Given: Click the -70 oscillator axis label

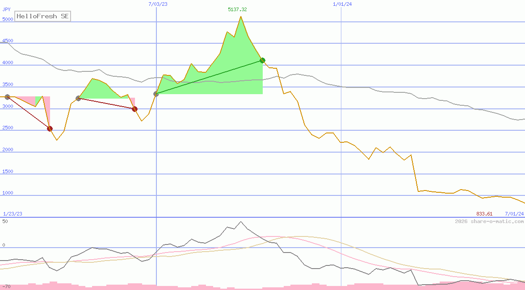Looking at the screenshot, I should (6, 286).
